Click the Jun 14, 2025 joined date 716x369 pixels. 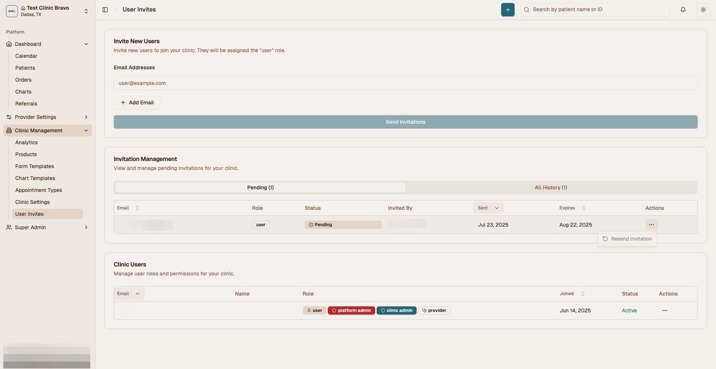pos(575,310)
